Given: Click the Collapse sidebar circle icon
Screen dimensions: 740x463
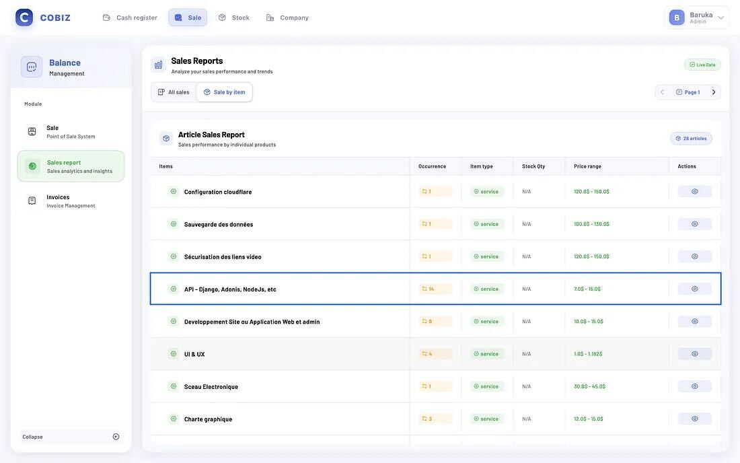Looking at the screenshot, I should click(116, 437).
